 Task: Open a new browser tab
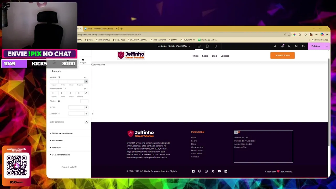pyautogui.click(x=122, y=29)
